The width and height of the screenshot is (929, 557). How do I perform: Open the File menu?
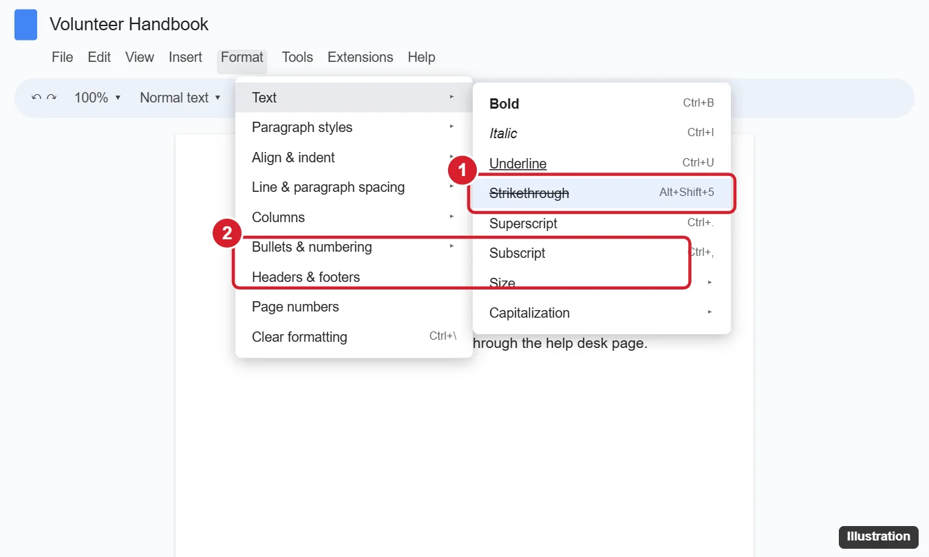pyautogui.click(x=63, y=57)
